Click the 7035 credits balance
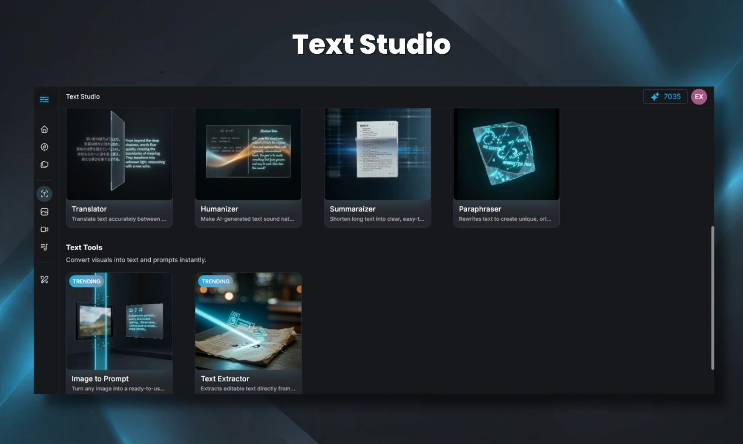Screen dimensions: 743x444 click(670, 96)
